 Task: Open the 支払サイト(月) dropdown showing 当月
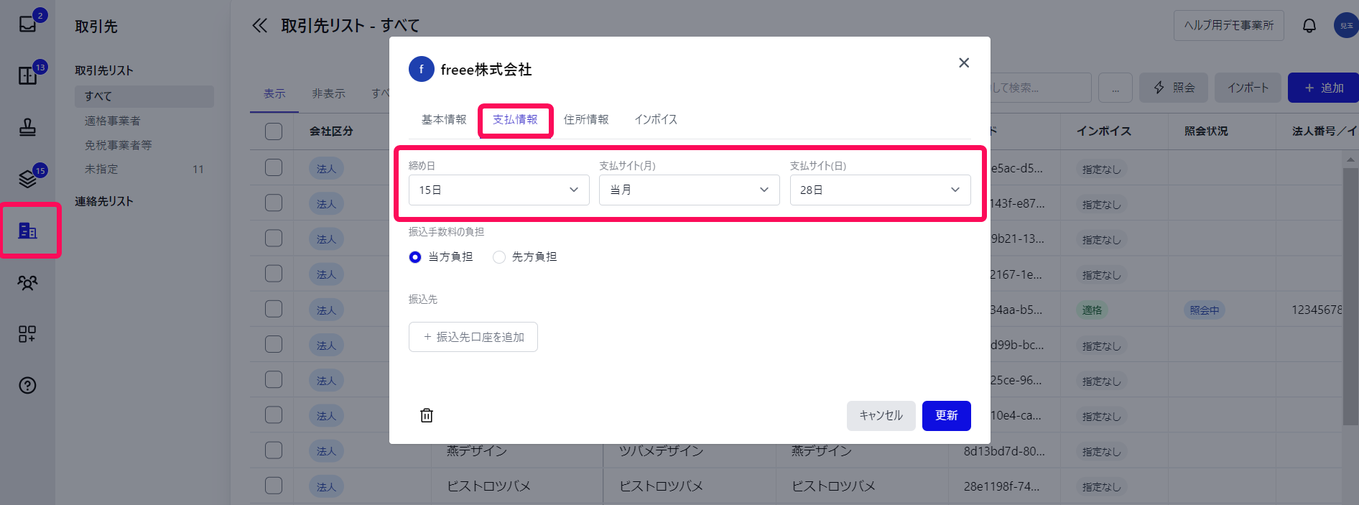click(690, 190)
